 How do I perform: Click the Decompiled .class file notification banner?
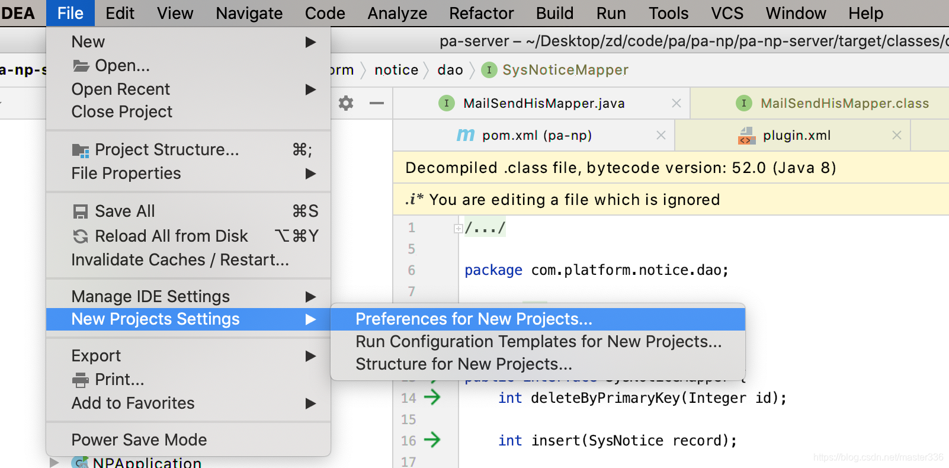click(x=671, y=168)
